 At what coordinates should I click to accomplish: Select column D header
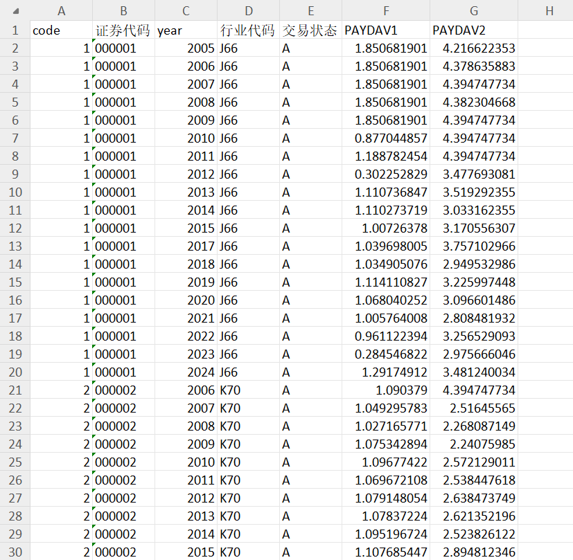point(249,10)
